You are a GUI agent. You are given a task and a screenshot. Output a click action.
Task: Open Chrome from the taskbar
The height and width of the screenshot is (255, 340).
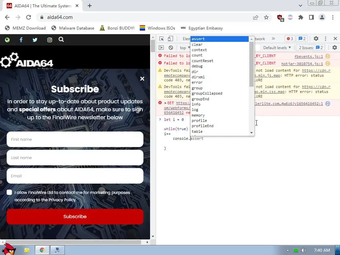[42, 250]
